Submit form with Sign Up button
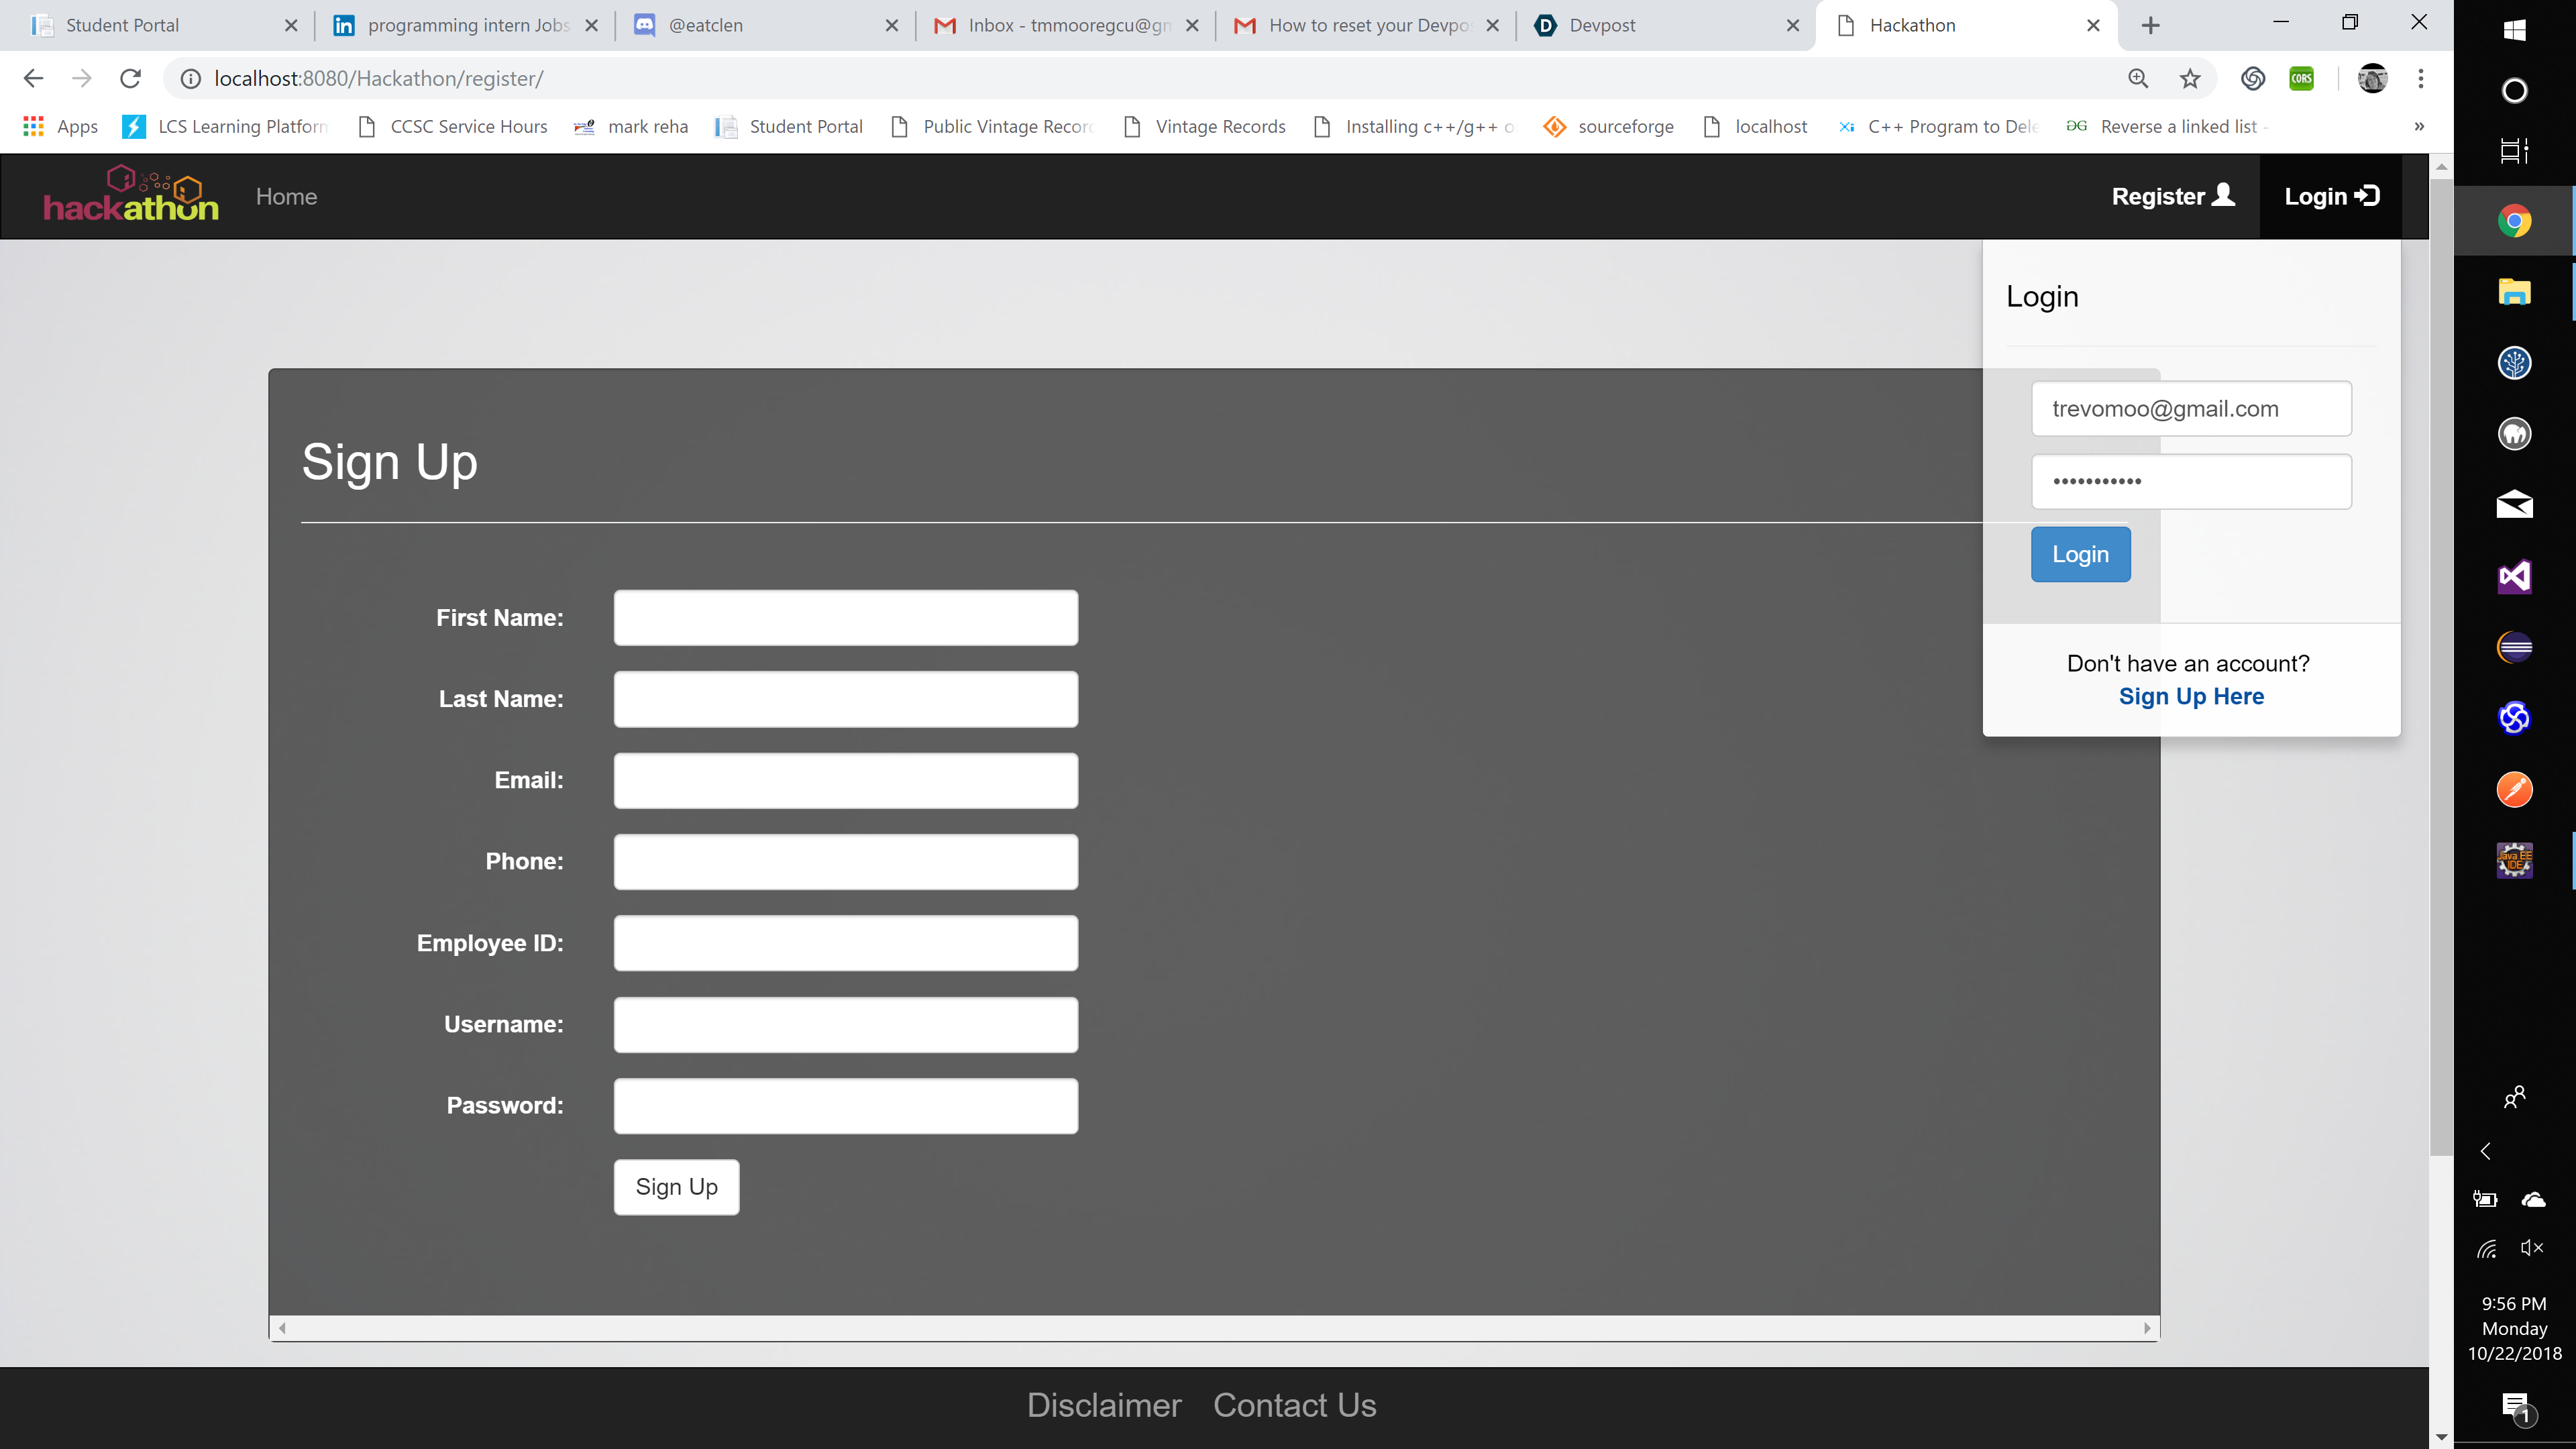Viewport: 2576px width, 1449px height. point(676,1187)
